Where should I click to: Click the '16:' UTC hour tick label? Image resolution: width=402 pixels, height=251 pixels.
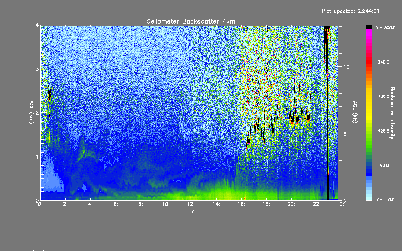coord(241,204)
